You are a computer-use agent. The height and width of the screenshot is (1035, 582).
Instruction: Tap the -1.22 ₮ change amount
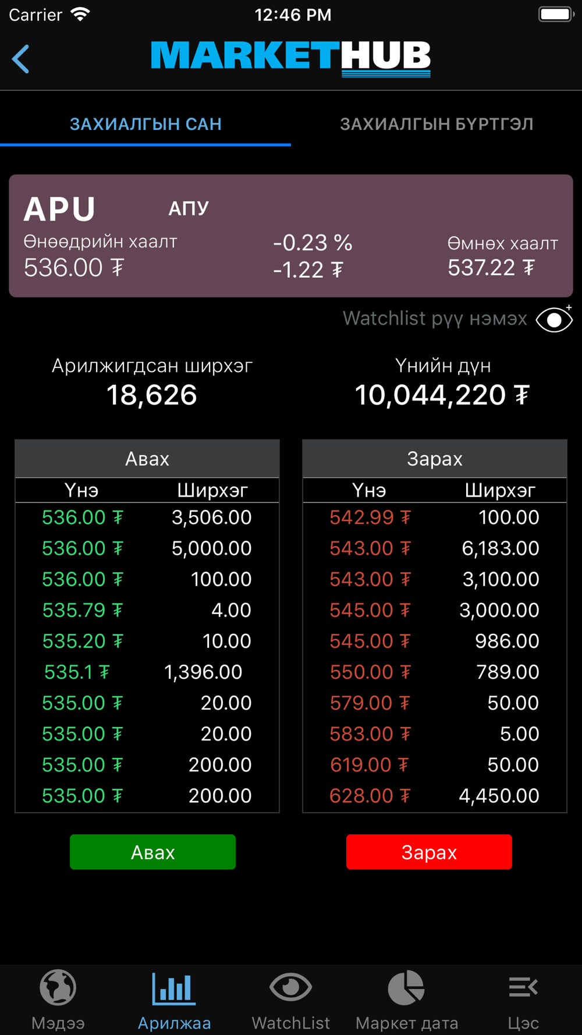pos(308,270)
